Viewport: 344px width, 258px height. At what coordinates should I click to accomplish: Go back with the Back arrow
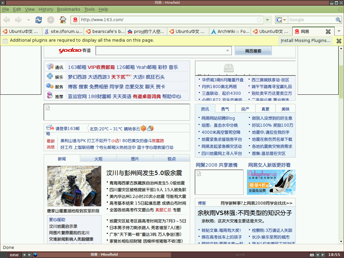click(7, 20)
